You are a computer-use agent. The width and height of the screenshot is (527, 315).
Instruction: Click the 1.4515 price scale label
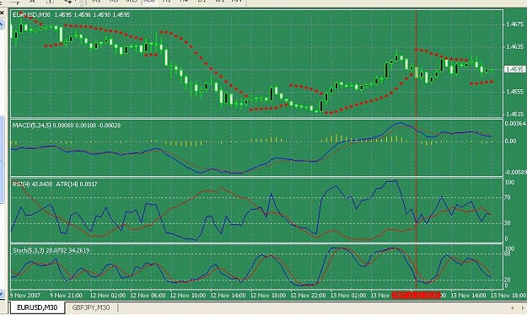coord(514,115)
